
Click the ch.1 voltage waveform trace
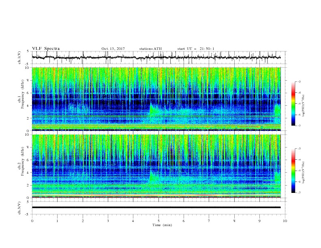point(156,58)
